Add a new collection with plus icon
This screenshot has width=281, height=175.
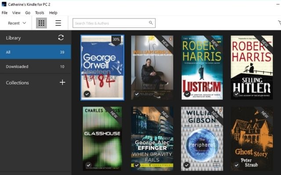pos(62,82)
